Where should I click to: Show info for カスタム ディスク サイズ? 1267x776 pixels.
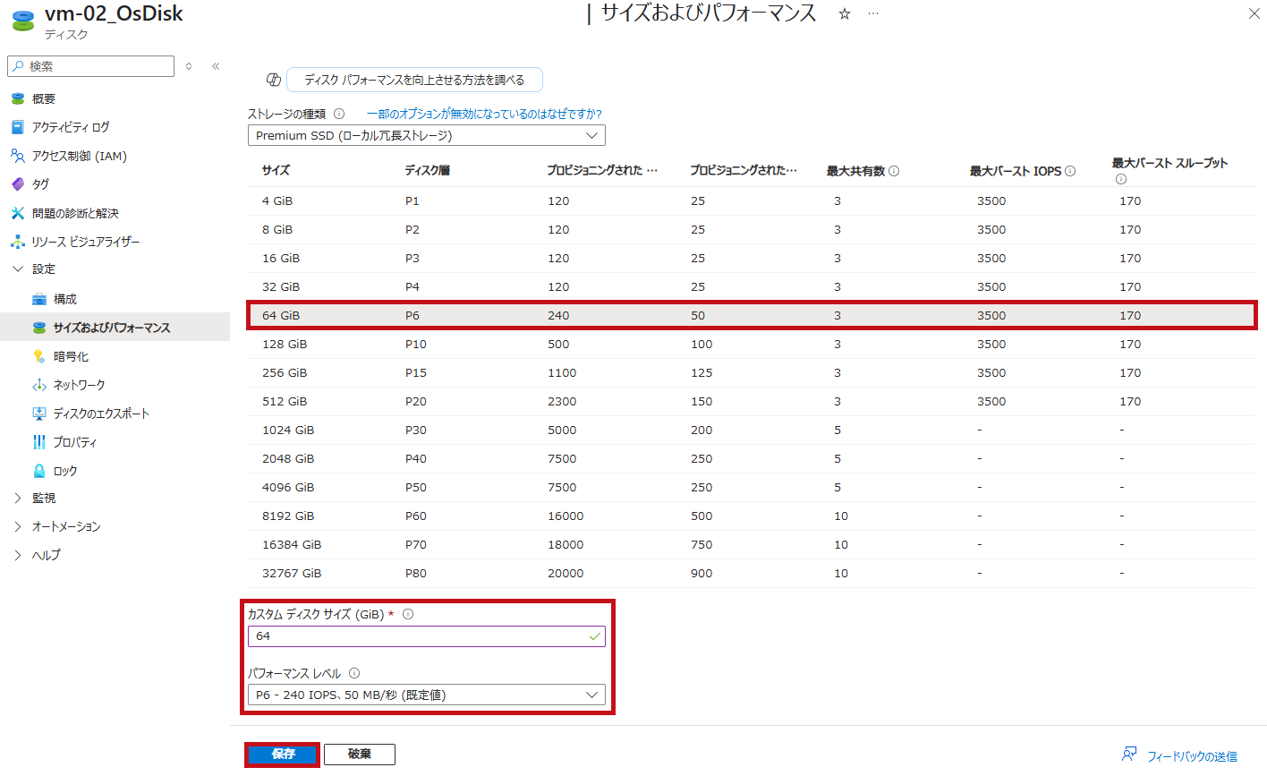(x=408, y=614)
